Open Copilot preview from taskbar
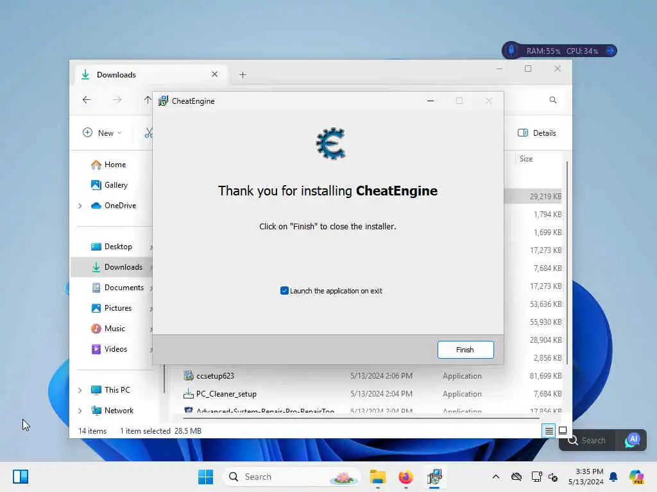 [636, 477]
